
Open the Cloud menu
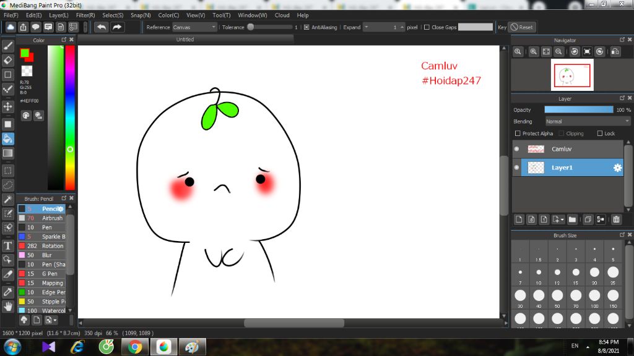click(282, 15)
